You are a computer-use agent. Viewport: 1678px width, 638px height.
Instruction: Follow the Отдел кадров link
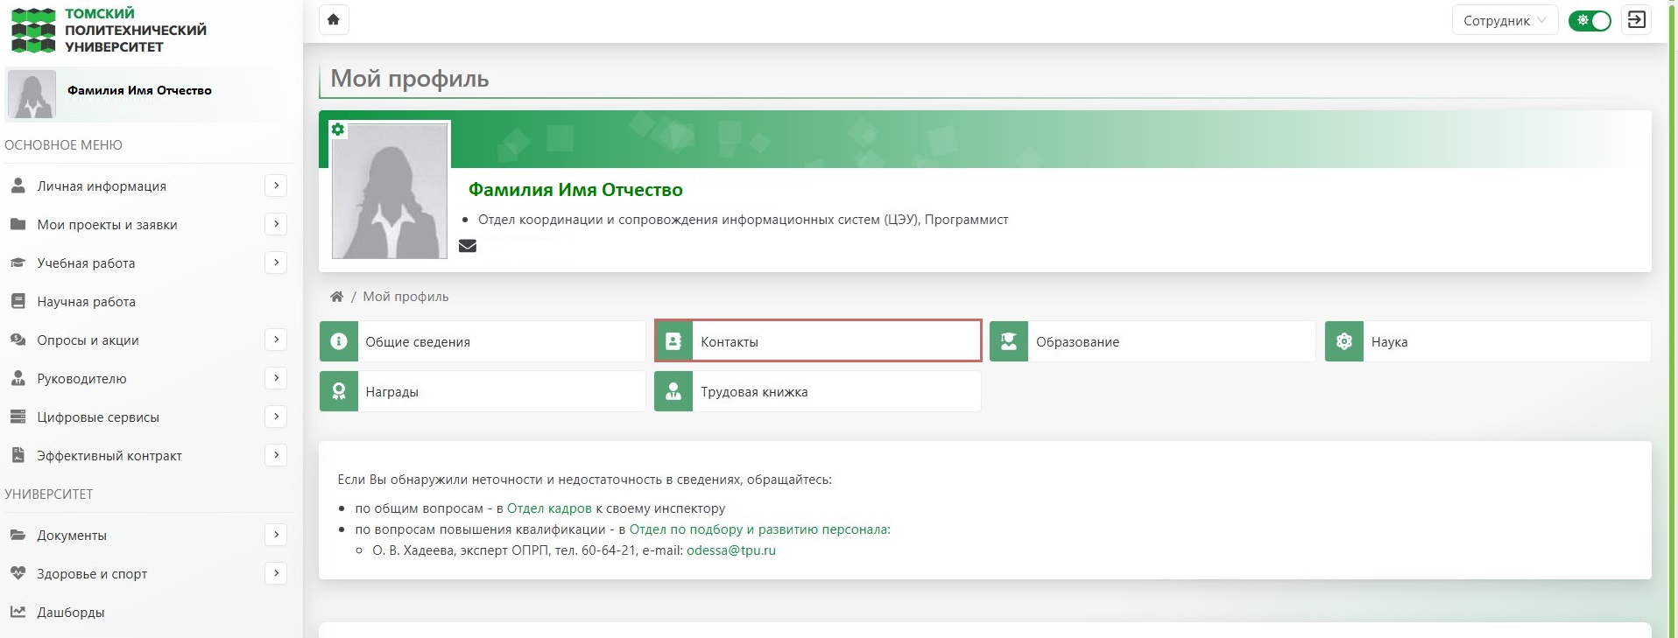[x=549, y=508]
